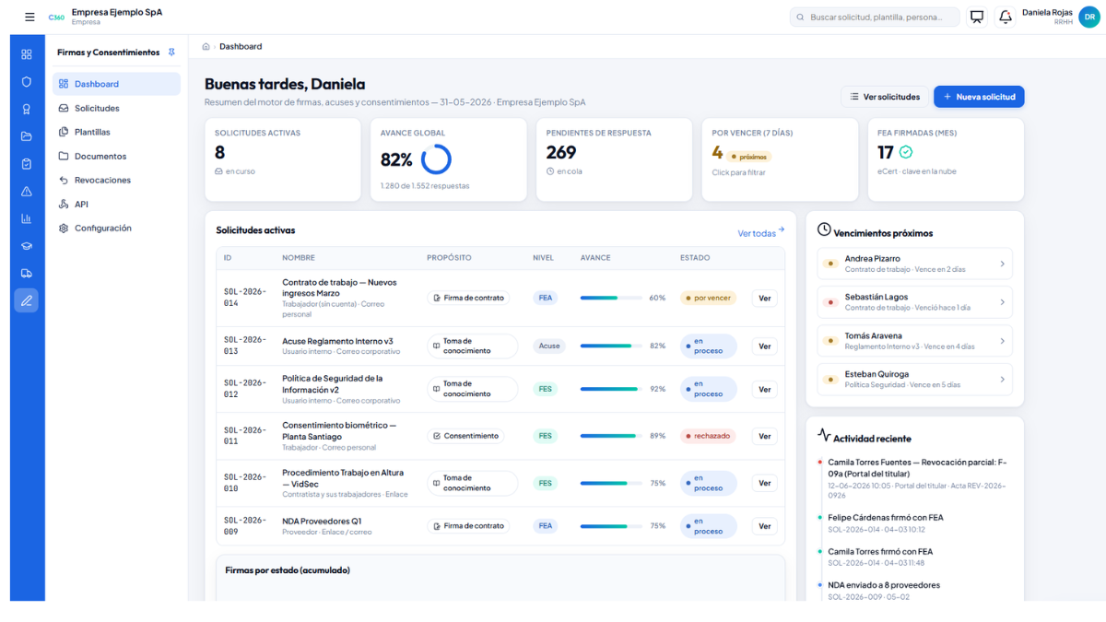Select the shield icon in blue sidebar

tap(26, 82)
